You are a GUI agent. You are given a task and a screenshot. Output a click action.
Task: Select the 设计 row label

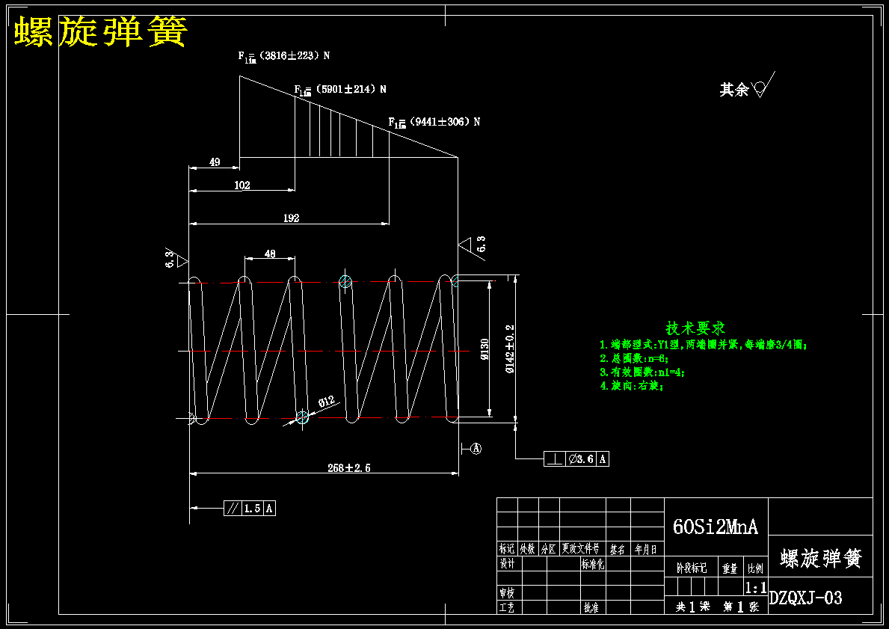click(508, 564)
